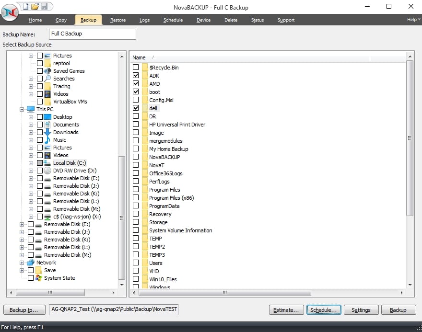The height and width of the screenshot is (332, 422).
Task: Open a saved job via the Open folder icon
Action: 35,6
